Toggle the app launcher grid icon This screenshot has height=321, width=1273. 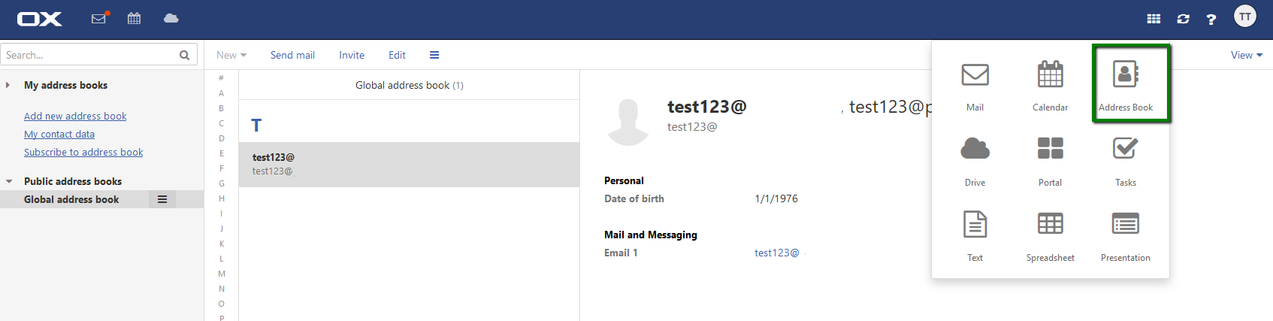pos(1154,19)
